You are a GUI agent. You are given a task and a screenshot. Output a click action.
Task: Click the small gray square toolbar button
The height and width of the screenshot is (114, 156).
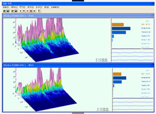coord(34,11)
